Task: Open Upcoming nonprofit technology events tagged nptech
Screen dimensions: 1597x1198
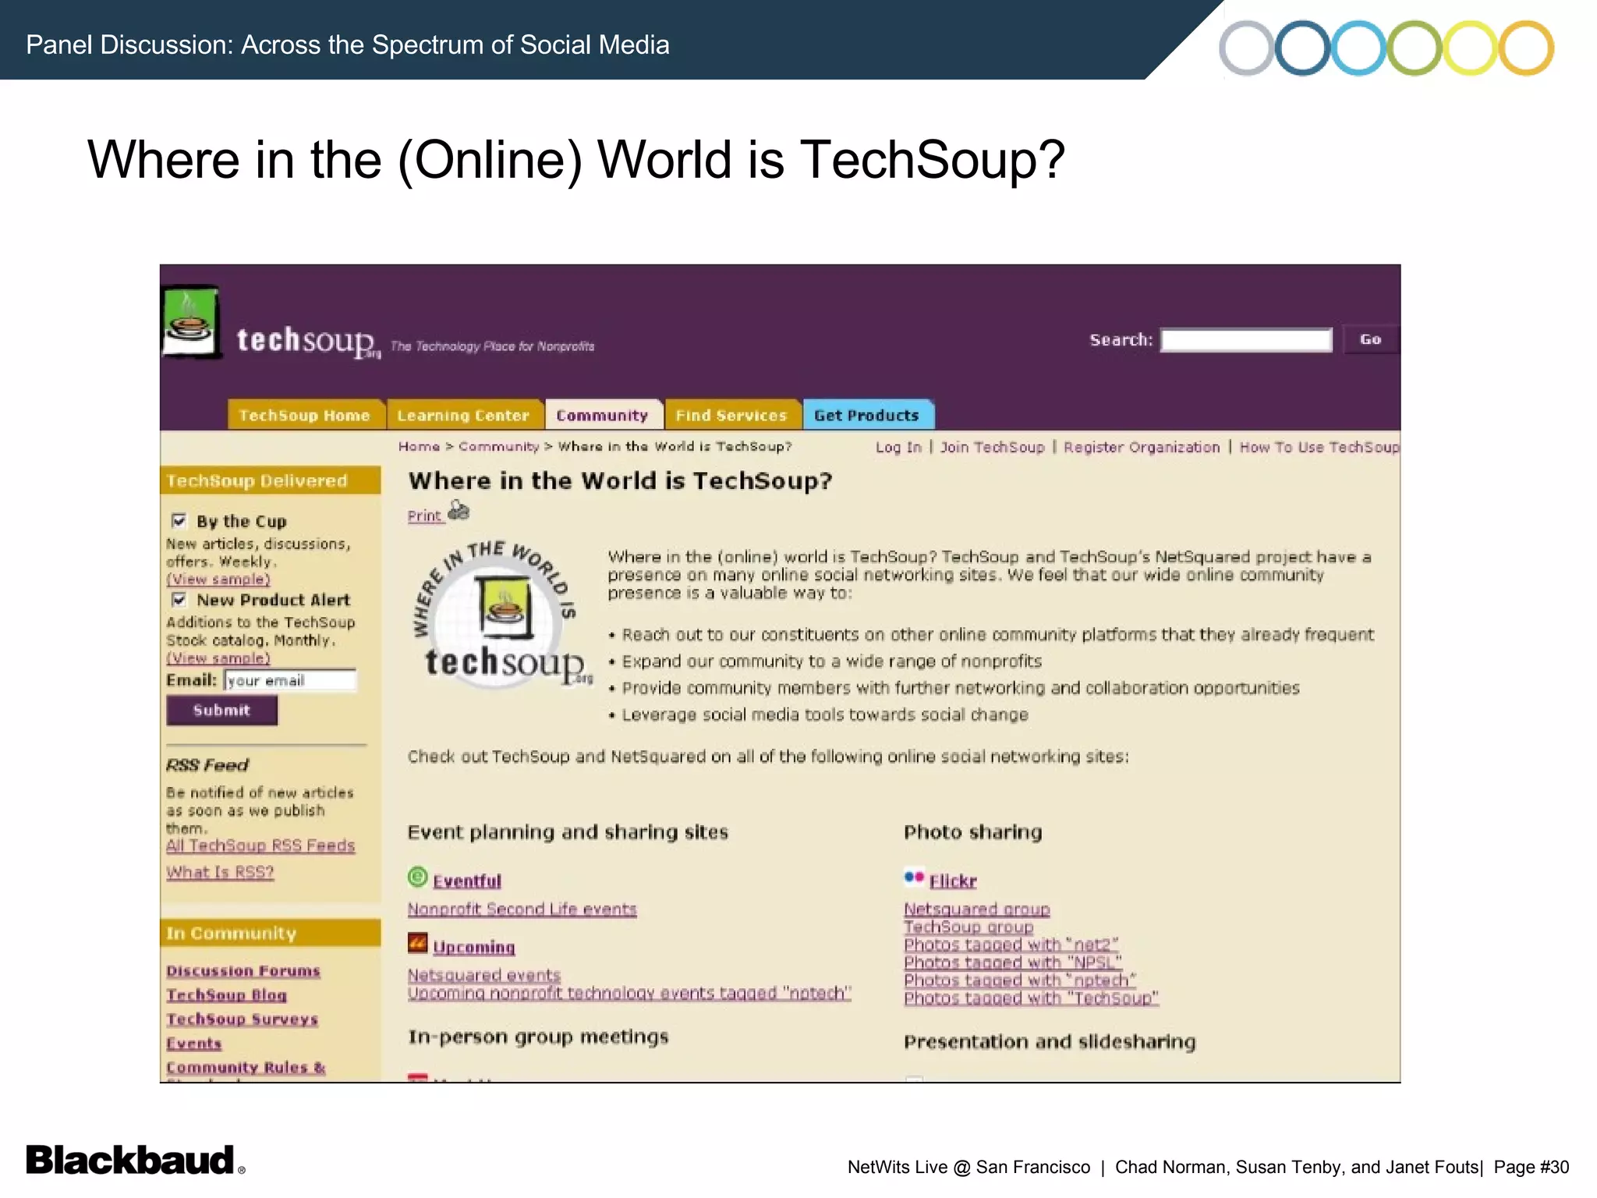Action: pyautogui.click(x=629, y=993)
